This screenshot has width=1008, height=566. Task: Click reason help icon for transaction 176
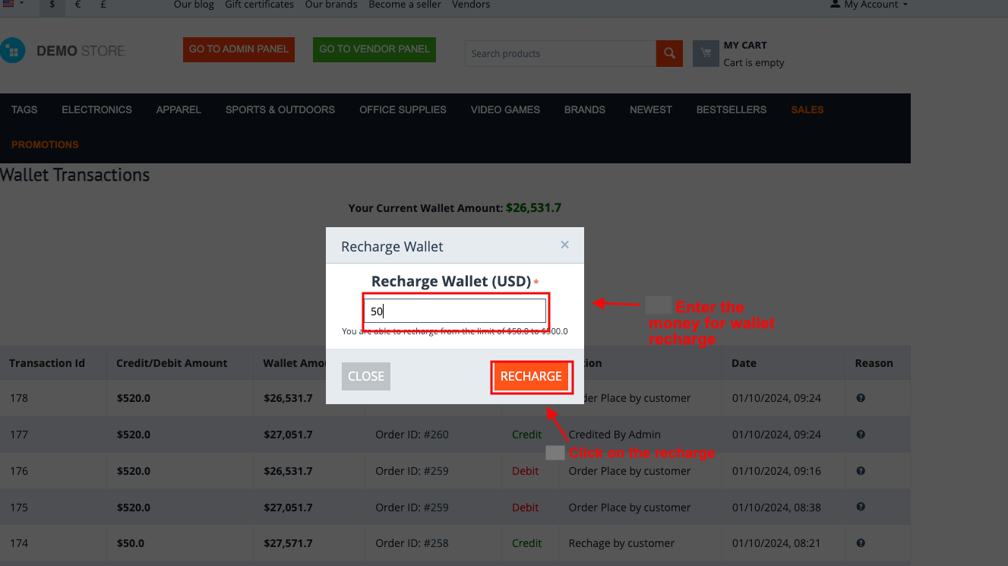(x=861, y=470)
